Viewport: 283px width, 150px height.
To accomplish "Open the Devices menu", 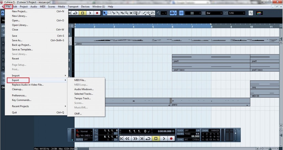I will pyautogui.click(x=85, y=7).
